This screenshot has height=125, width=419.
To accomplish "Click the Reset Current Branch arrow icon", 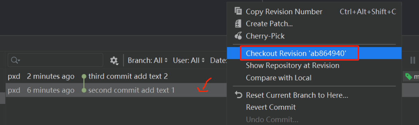I will 238,95.
